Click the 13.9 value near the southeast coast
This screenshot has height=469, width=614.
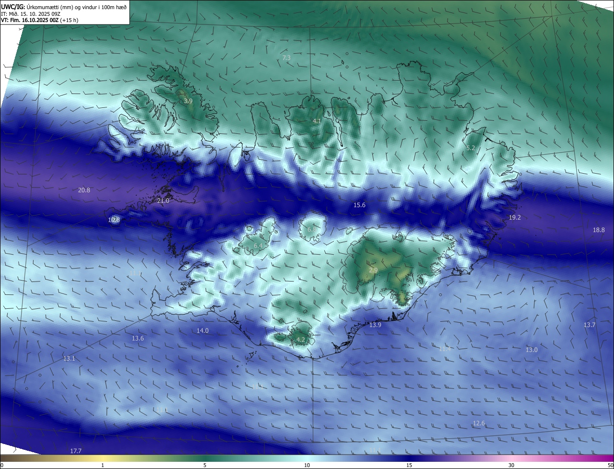pyautogui.click(x=375, y=325)
